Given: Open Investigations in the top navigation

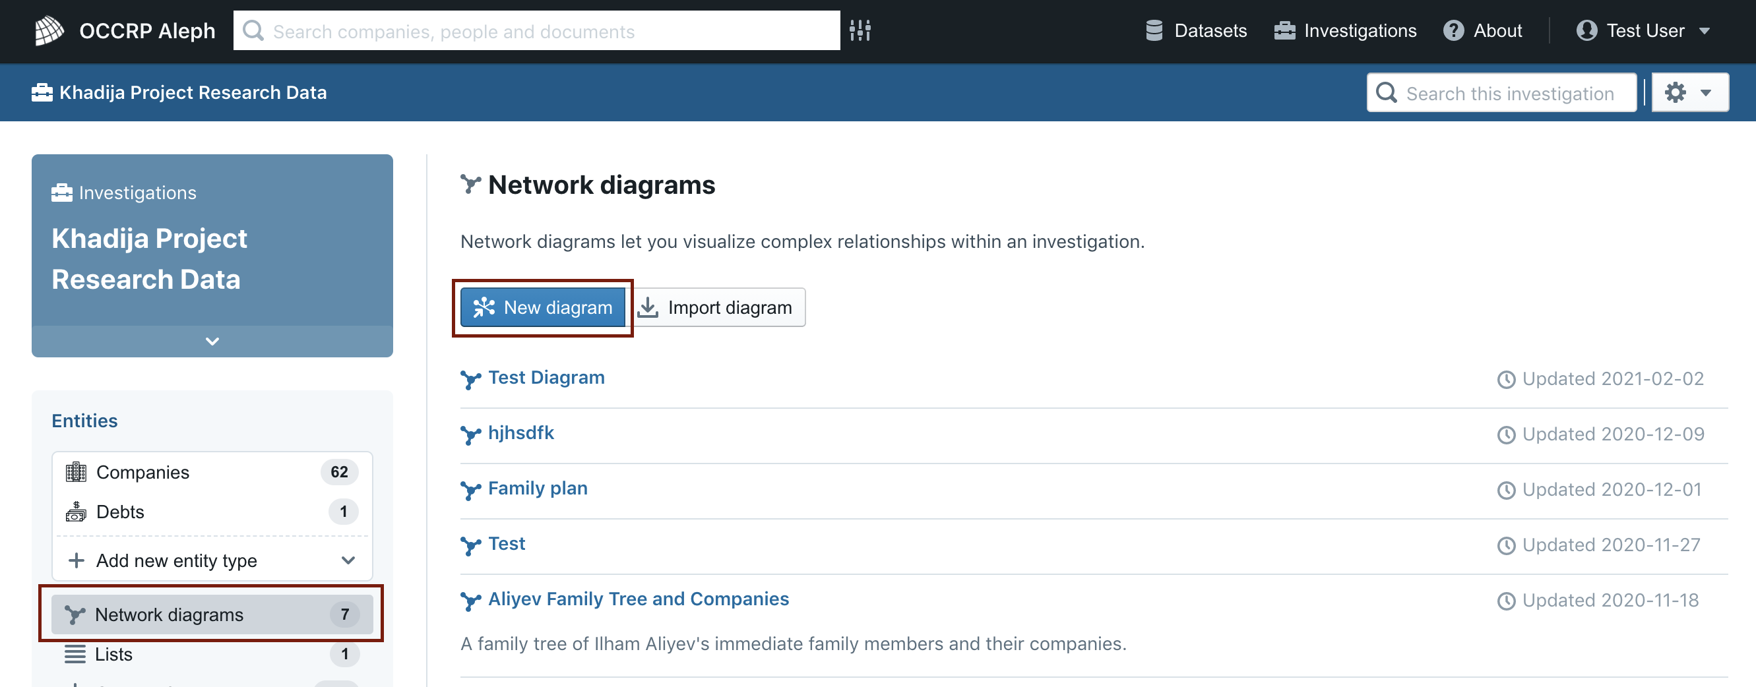Looking at the screenshot, I should [x=1345, y=31].
